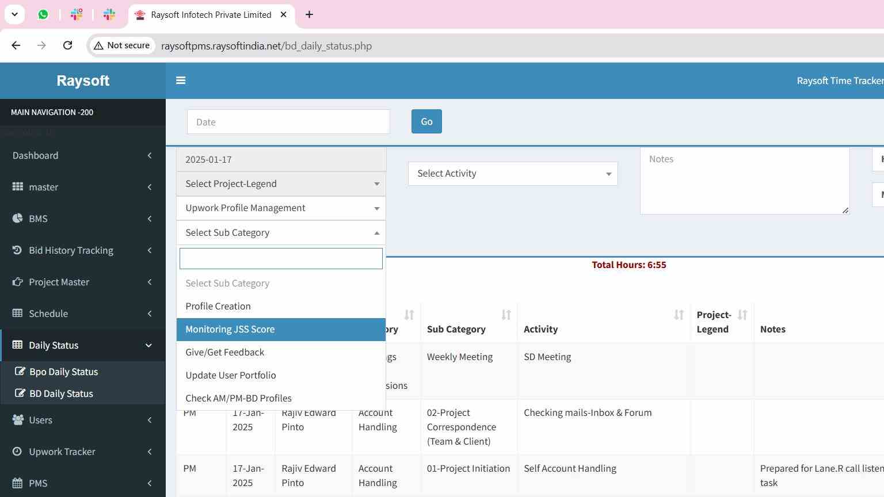Image resolution: width=884 pixels, height=497 pixels.
Task: Click into the Notes textarea
Action: pyautogui.click(x=745, y=181)
